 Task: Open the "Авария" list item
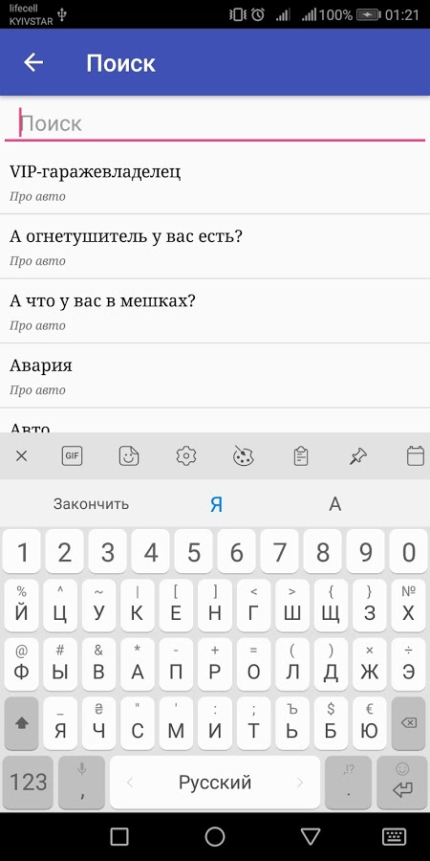(215, 376)
